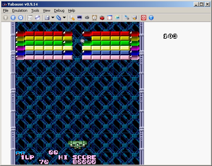This screenshot has width=212, height=166.
Task: Click the 80000 high score value
Action: click(84, 162)
